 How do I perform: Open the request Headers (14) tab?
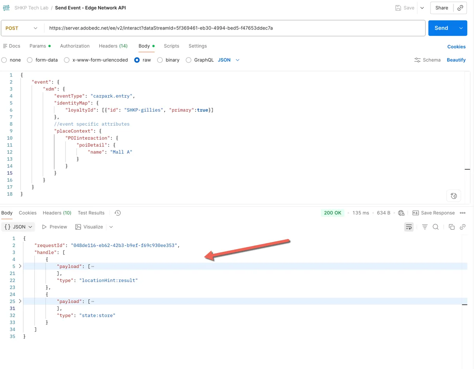pos(113,46)
